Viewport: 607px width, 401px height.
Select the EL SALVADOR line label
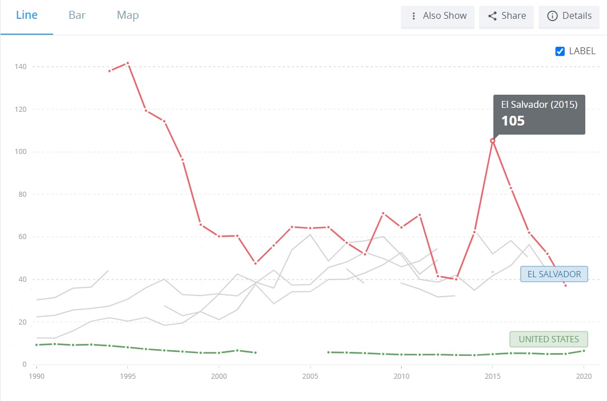tap(554, 274)
